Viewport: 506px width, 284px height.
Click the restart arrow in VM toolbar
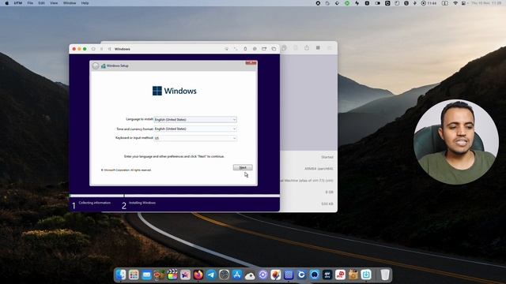[x=109, y=49]
